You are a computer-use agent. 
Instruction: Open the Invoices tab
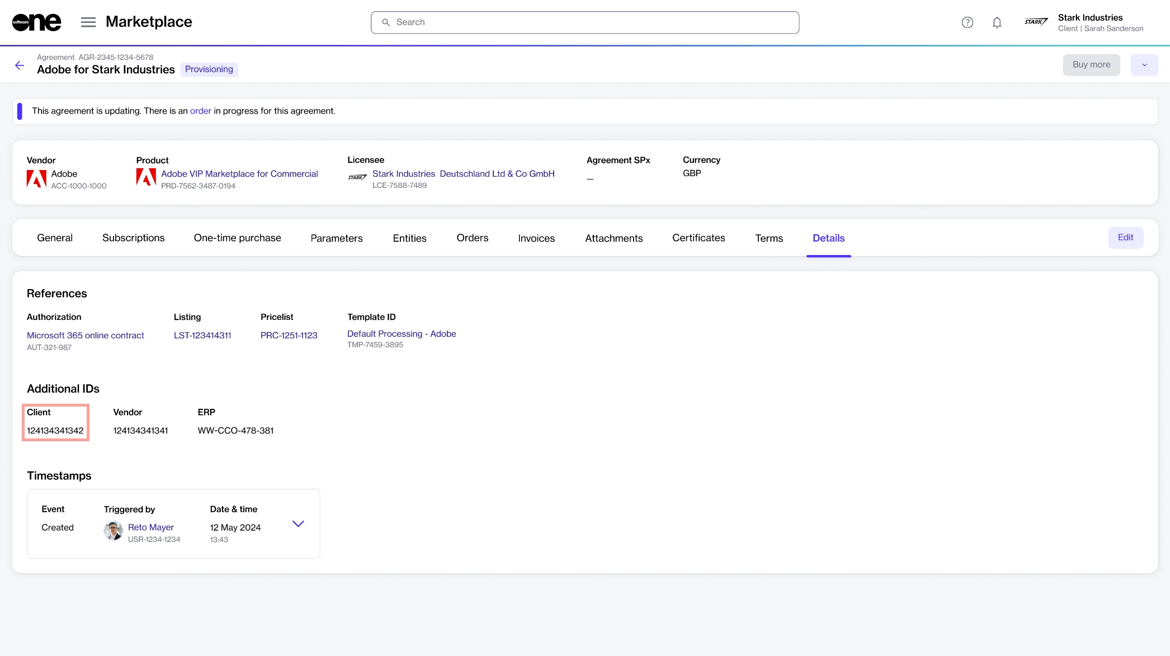[536, 238]
